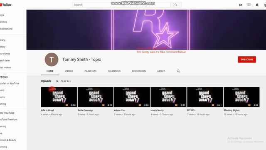This screenshot has width=266, height=150.
Task: Open the Life Is Good thumbnail
Action: point(59,97)
